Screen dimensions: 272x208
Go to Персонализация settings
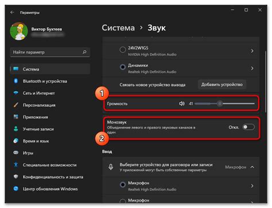(x=50, y=105)
